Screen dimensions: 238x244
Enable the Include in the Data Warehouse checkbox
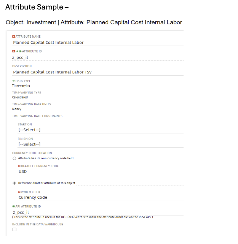(14, 230)
